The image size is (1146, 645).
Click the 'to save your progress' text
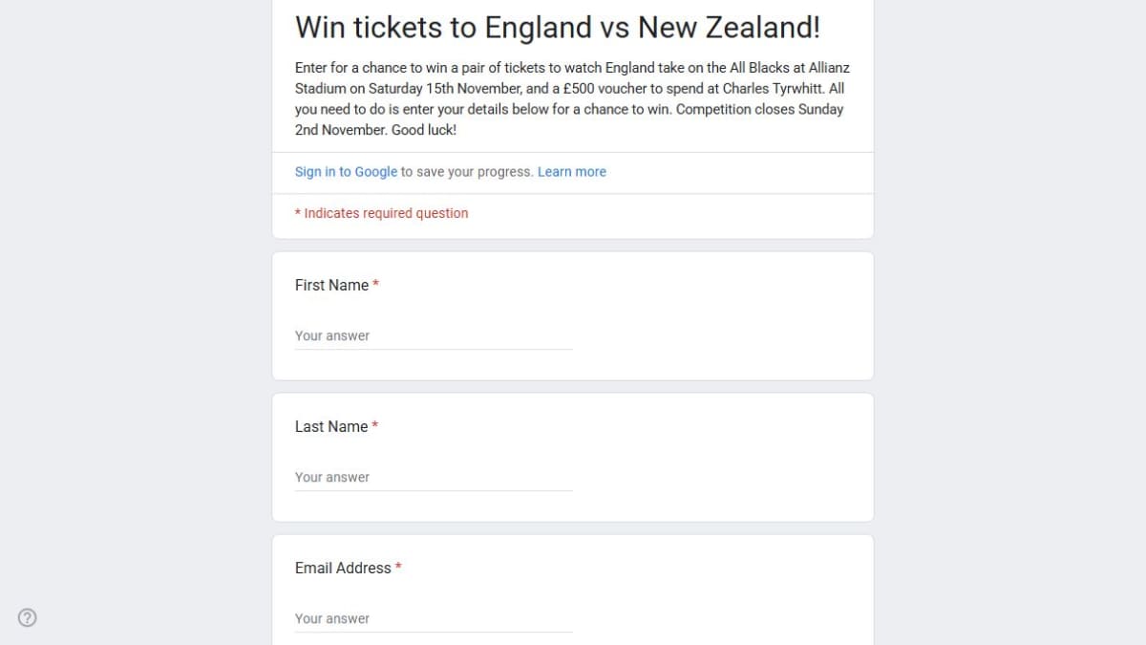pos(466,172)
